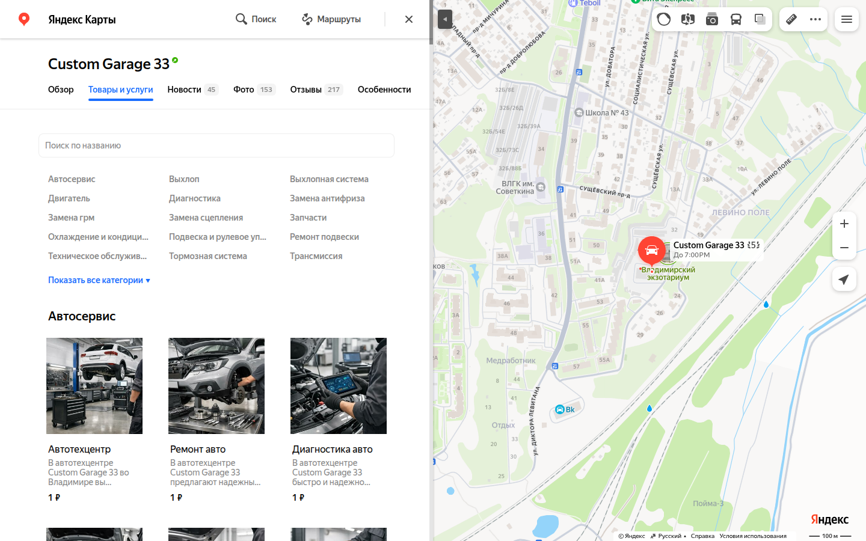
Task: Click the red Custom Garage 33 map pin
Action: (652, 251)
